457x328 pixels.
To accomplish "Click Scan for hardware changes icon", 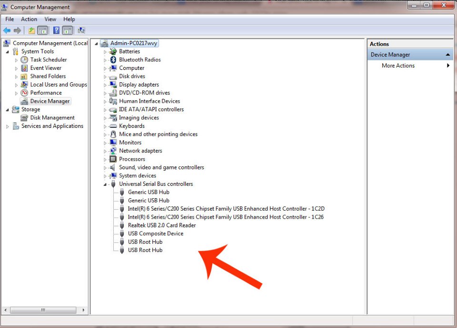I will [81, 30].
